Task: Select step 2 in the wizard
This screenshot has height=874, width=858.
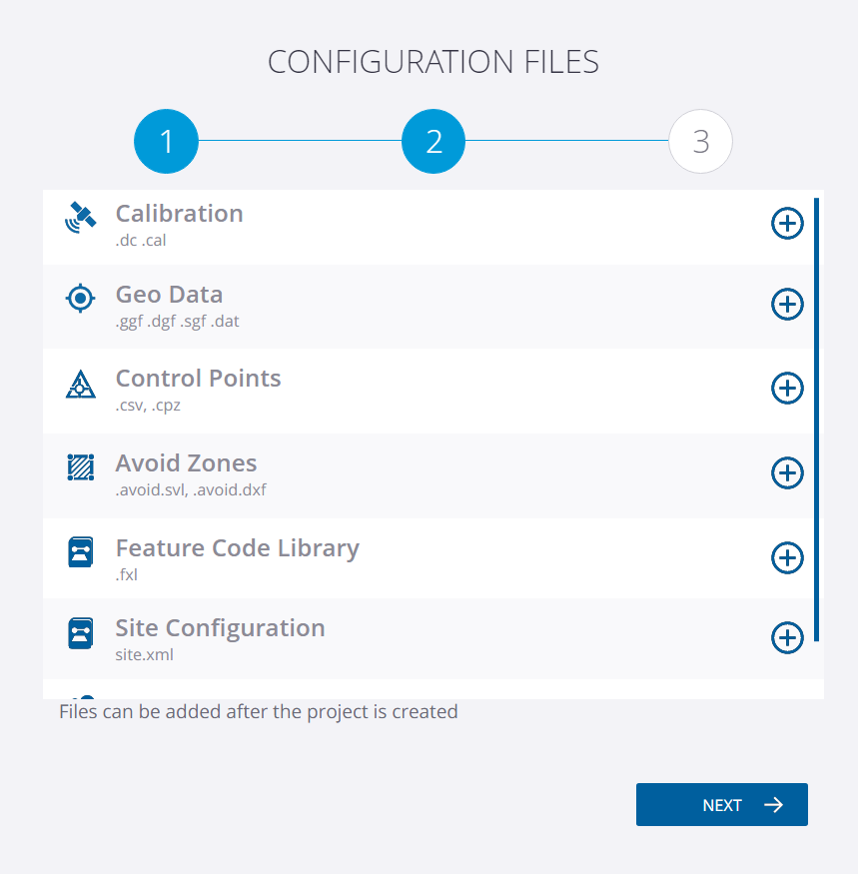Action: coord(433,141)
